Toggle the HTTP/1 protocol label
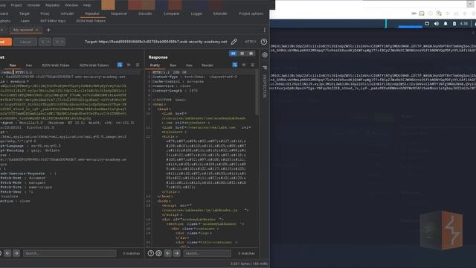Image resolution: width=476 pixels, height=268 pixels. click(x=250, y=42)
